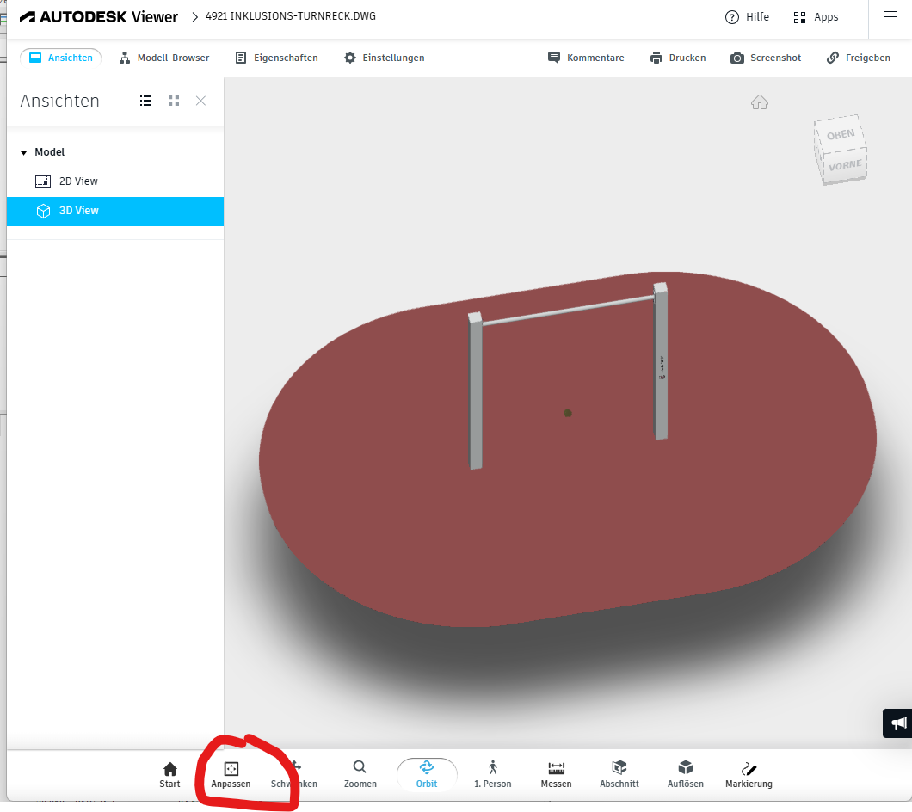Select the Zoomen tool
The image size is (912, 812).
pyautogui.click(x=360, y=773)
